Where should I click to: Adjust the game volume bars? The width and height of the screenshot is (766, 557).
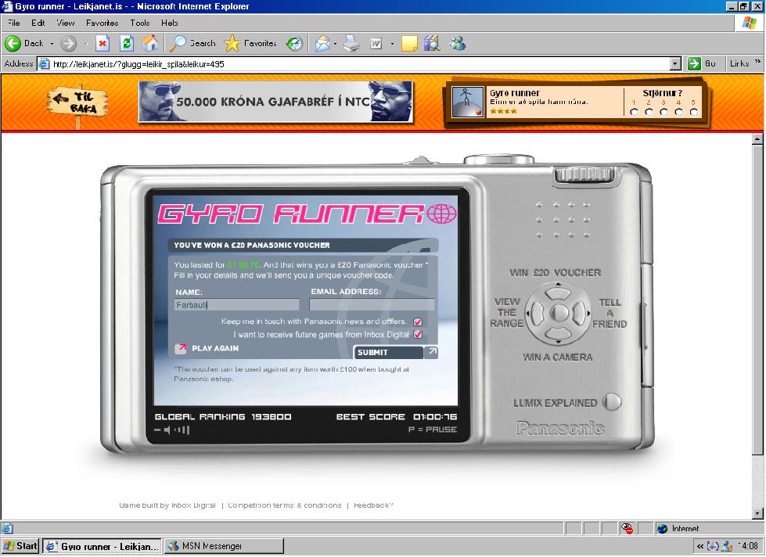click(182, 430)
